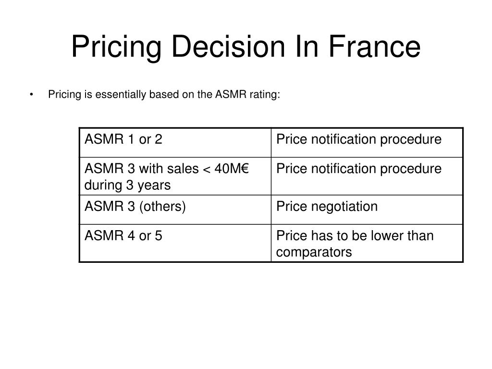Click 'Price has to be lower than comparators'
The width and height of the screenshot is (492, 369).
tap(367, 243)
